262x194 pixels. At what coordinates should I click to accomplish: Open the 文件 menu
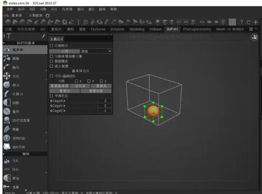(x=10, y=9)
